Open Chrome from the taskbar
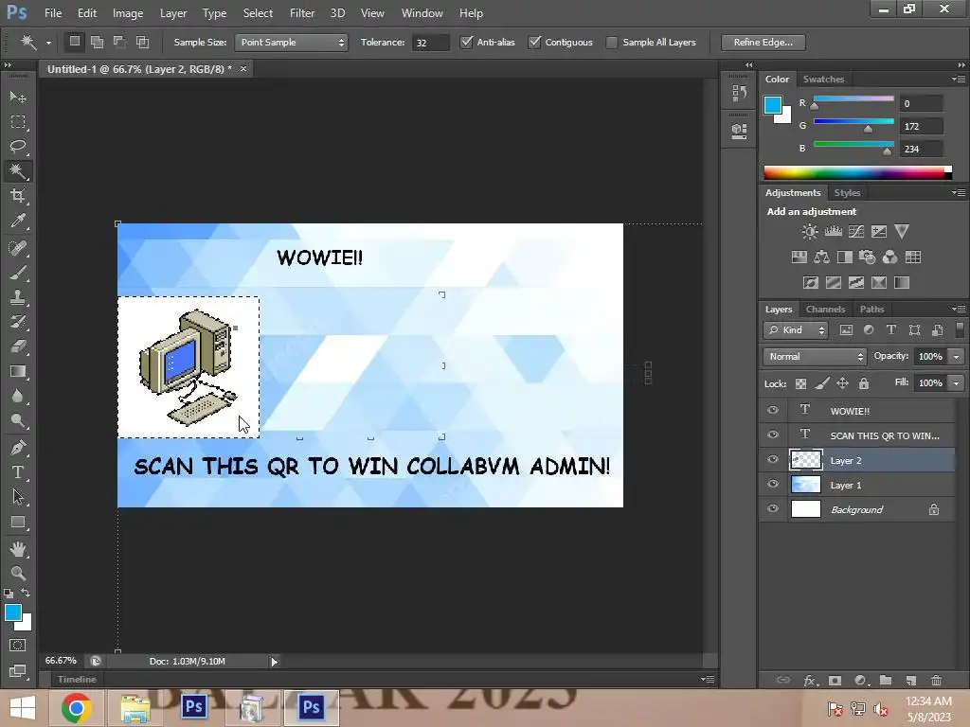This screenshot has height=727, width=970. click(x=76, y=707)
